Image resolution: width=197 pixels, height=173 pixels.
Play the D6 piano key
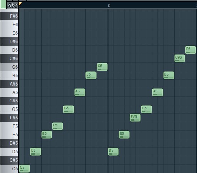[9, 50]
